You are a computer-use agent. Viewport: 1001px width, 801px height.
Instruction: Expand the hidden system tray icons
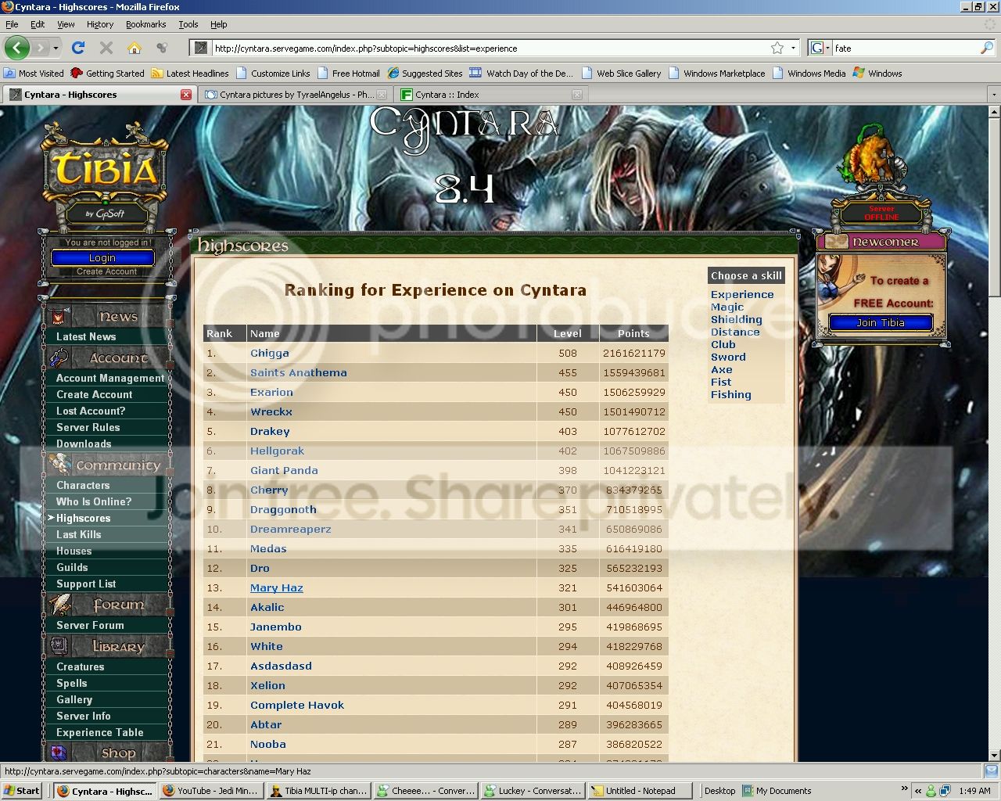[919, 791]
